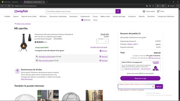Open the Cantidad quantity dropdown
This screenshot has width=180, height=101.
click(102, 41)
